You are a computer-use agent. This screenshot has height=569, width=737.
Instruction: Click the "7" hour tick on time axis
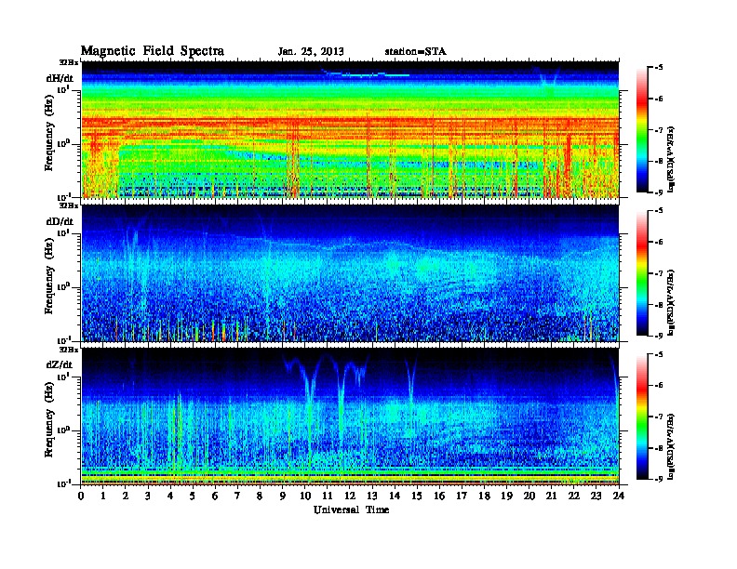(237, 496)
